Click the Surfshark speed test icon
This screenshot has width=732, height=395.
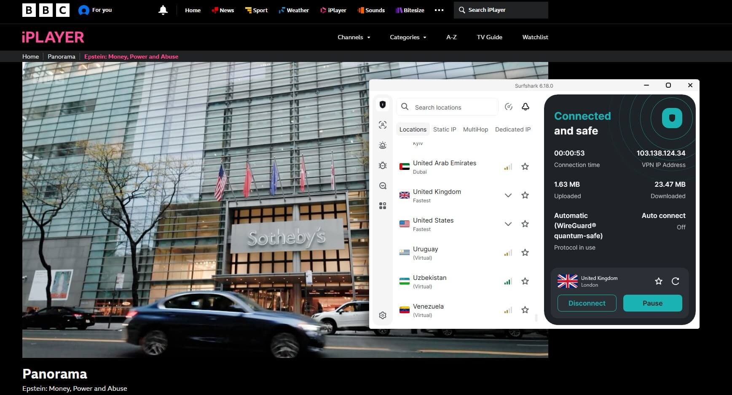509,107
